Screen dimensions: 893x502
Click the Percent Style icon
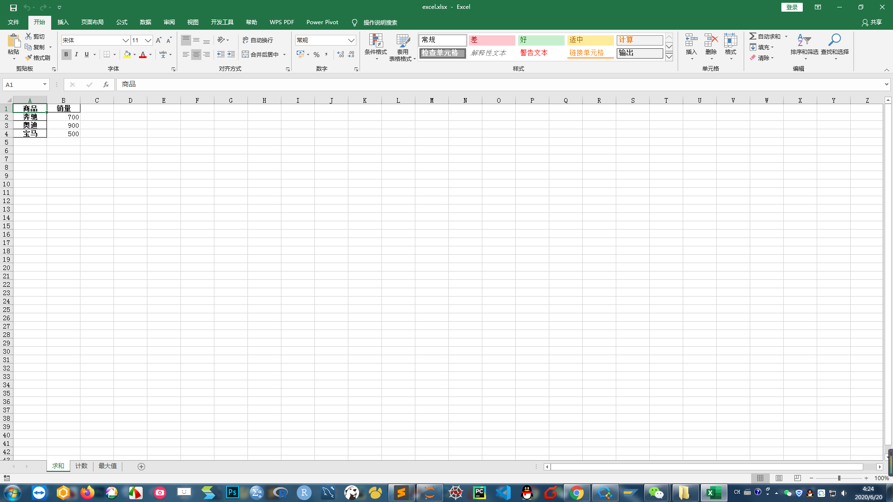click(x=316, y=54)
